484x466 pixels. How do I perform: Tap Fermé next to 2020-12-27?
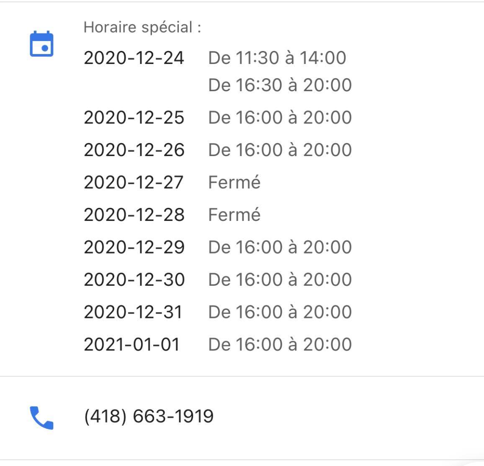tap(234, 182)
